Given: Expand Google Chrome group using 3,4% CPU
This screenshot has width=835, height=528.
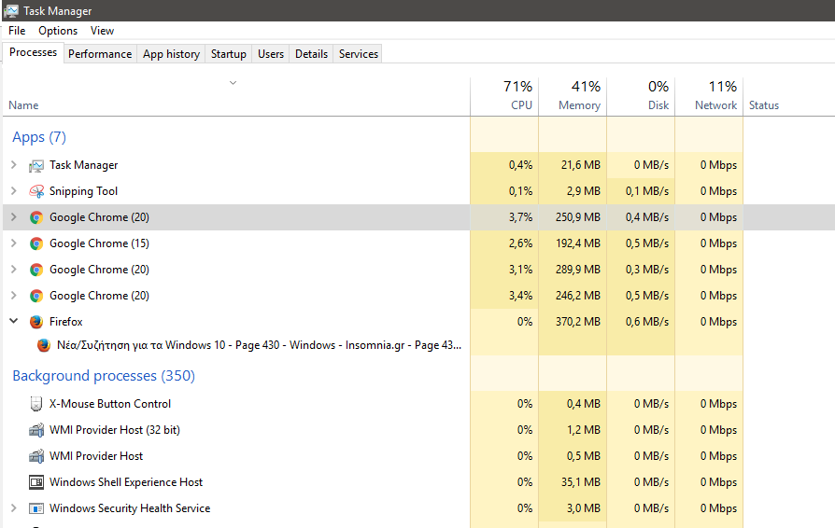Looking at the screenshot, I should pyautogui.click(x=14, y=295).
